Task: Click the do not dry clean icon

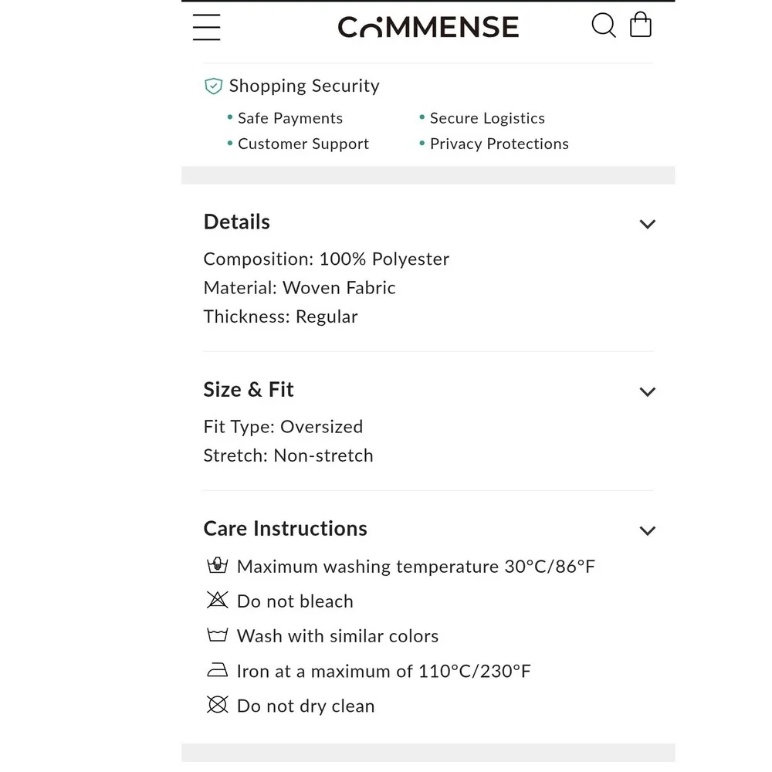Action: coord(218,705)
